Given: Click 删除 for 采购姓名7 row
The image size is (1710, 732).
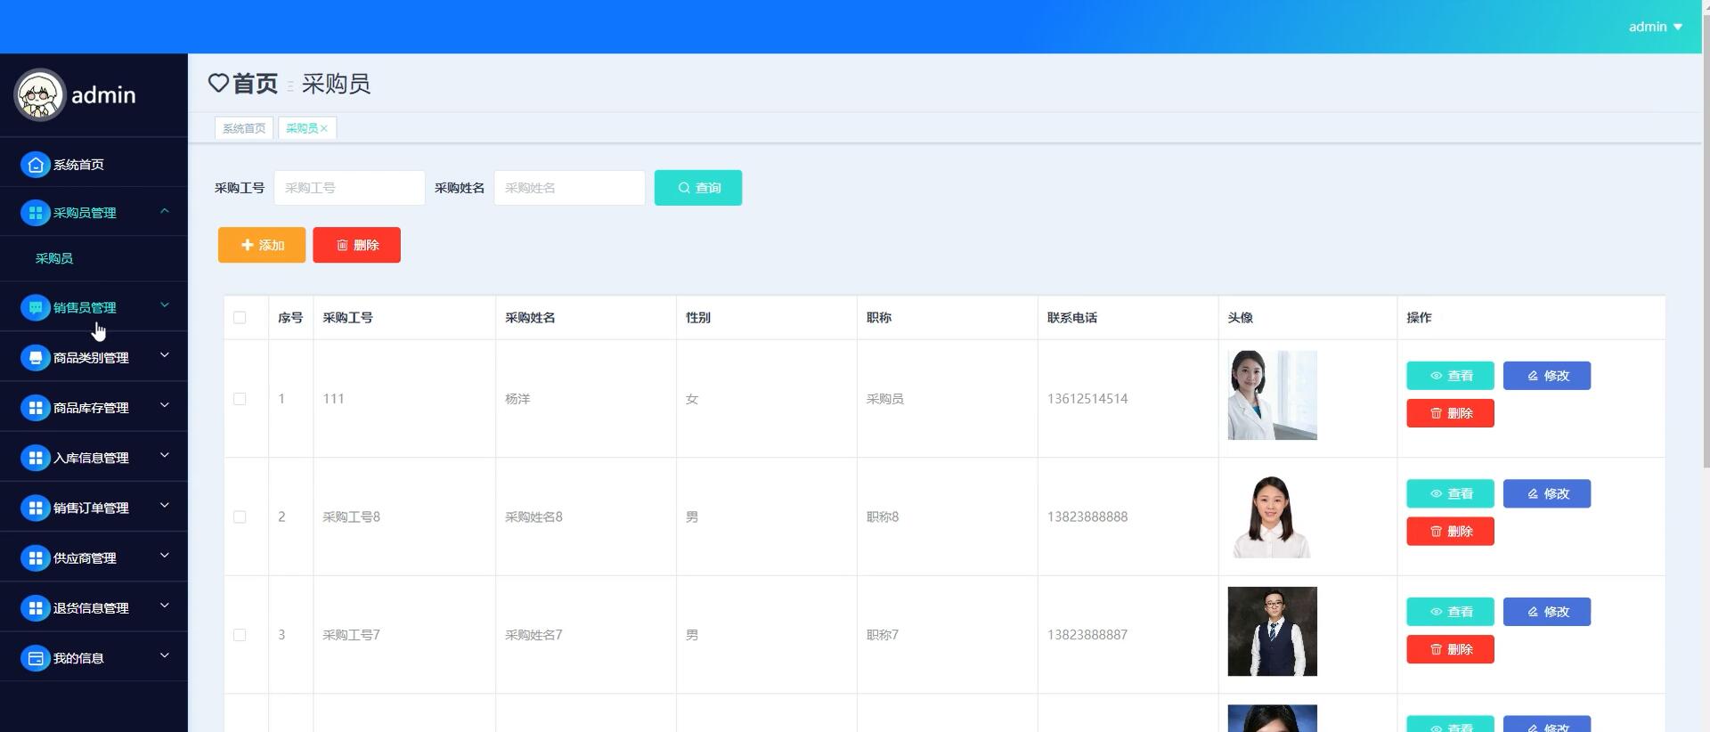Looking at the screenshot, I should coord(1450,649).
